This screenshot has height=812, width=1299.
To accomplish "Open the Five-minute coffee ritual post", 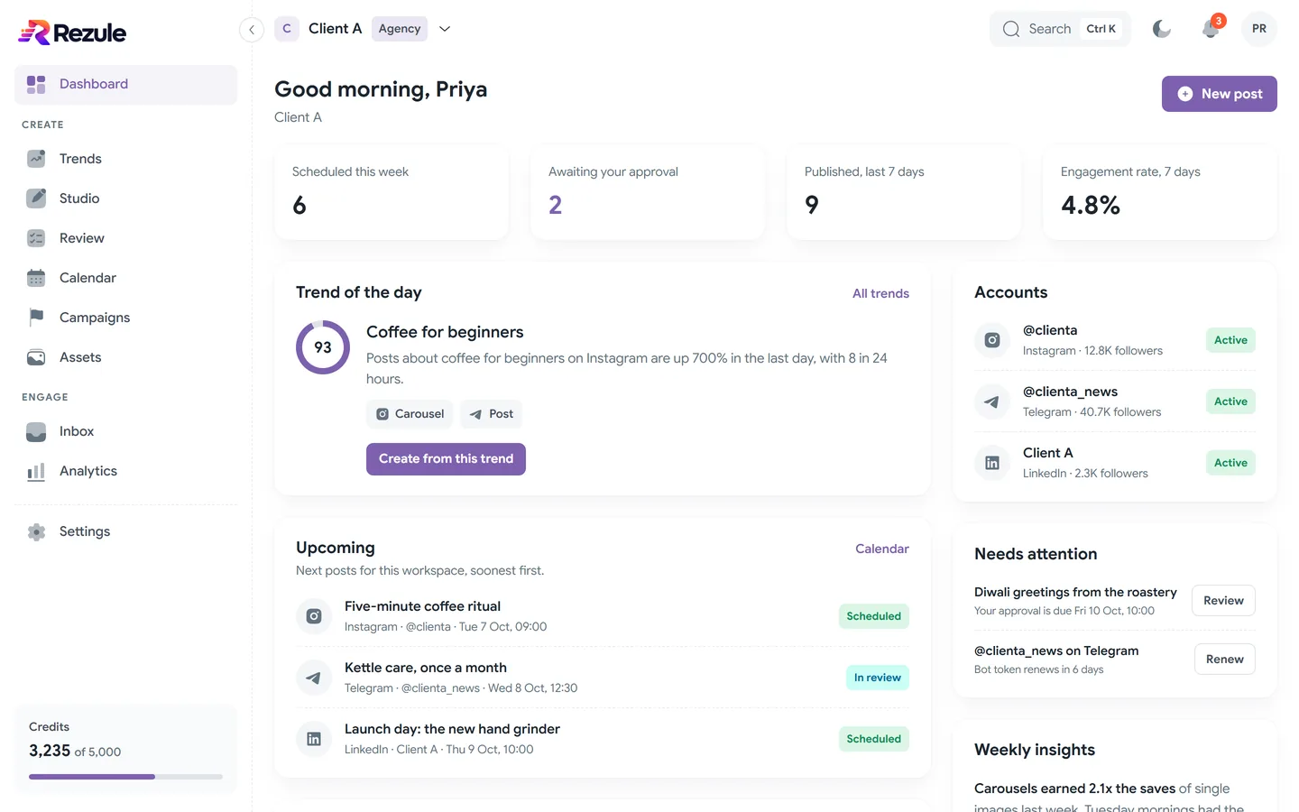I will (603, 616).
